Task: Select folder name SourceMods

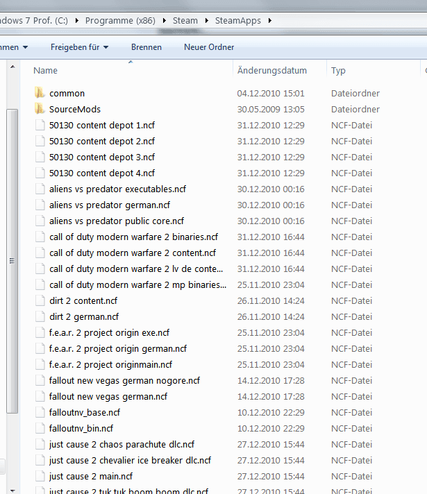Action: coord(75,110)
